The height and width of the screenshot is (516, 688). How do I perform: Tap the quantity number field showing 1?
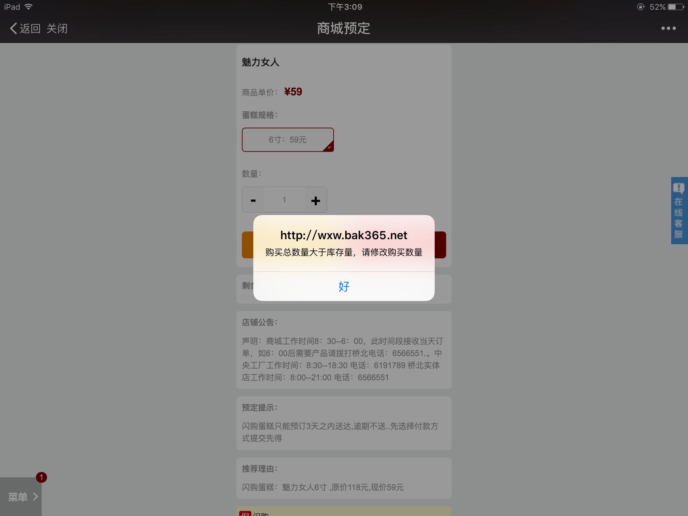point(284,200)
